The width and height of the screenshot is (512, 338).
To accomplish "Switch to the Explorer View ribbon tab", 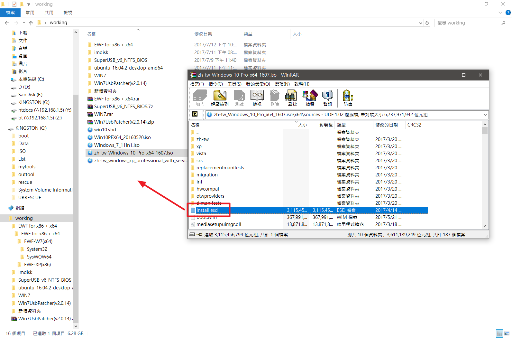I will [x=68, y=13].
